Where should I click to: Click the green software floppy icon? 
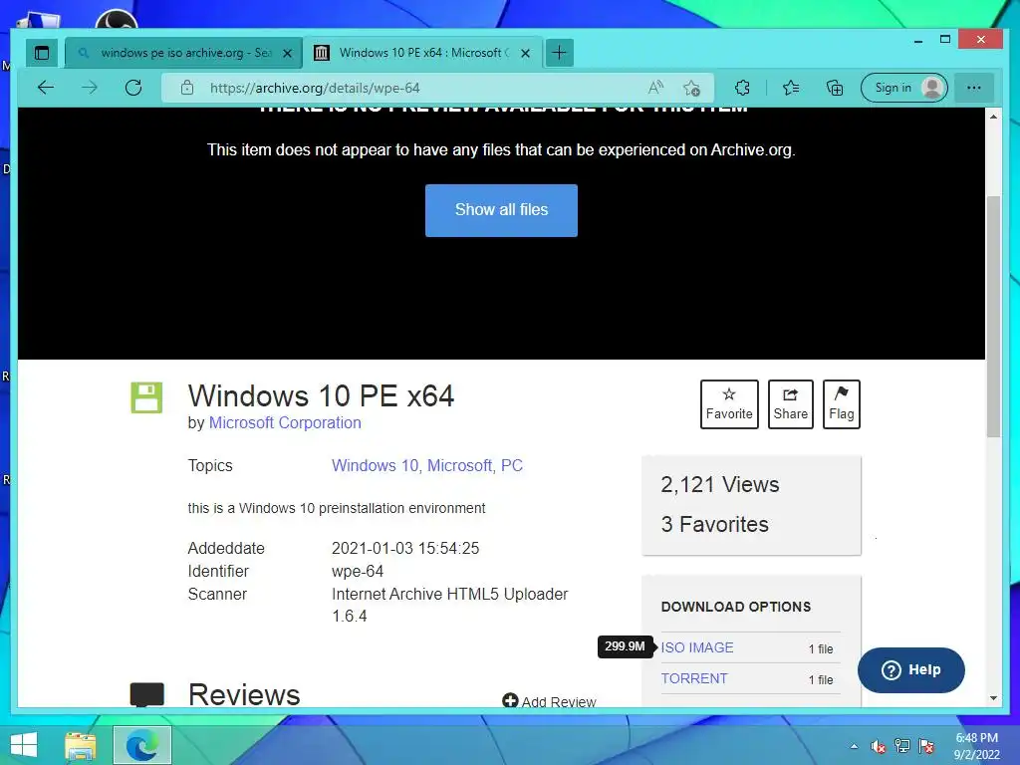[x=146, y=397]
